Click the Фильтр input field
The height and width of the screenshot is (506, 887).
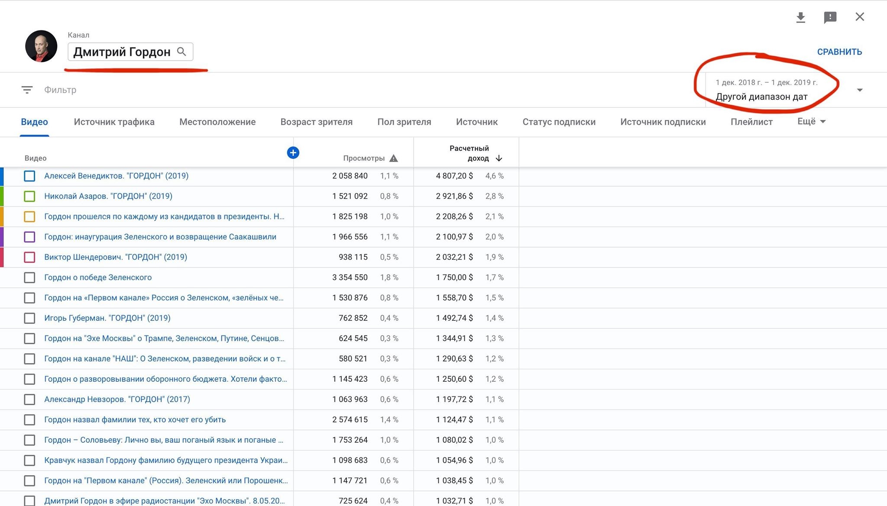click(61, 90)
